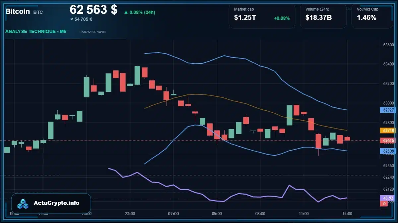Click the 62360 axis tick
This screenshot has height=223, width=398.
[x=388, y=165]
